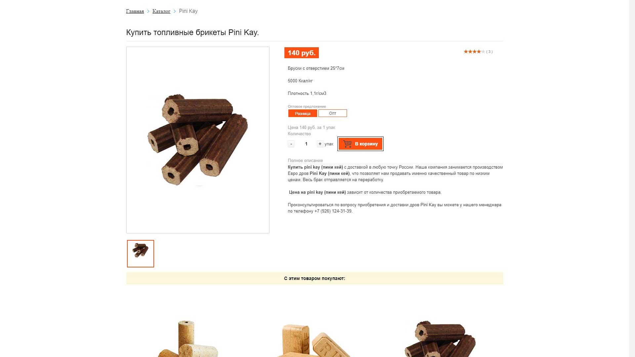635x357 pixels.
Task: Open the review count (3) link
Action: [489, 52]
